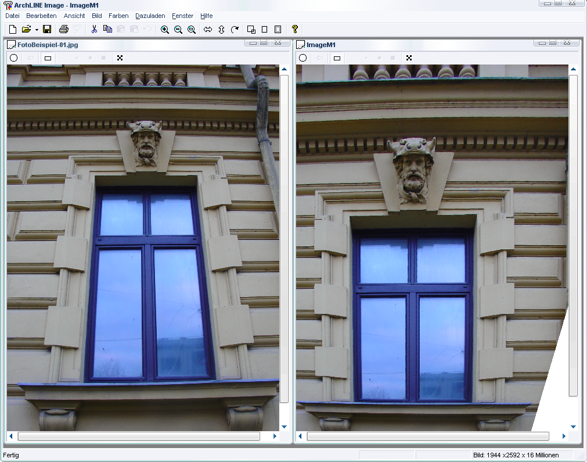Screen dimensions: 587x462
Task: Flip the image horizontally
Action: [x=208, y=29]
